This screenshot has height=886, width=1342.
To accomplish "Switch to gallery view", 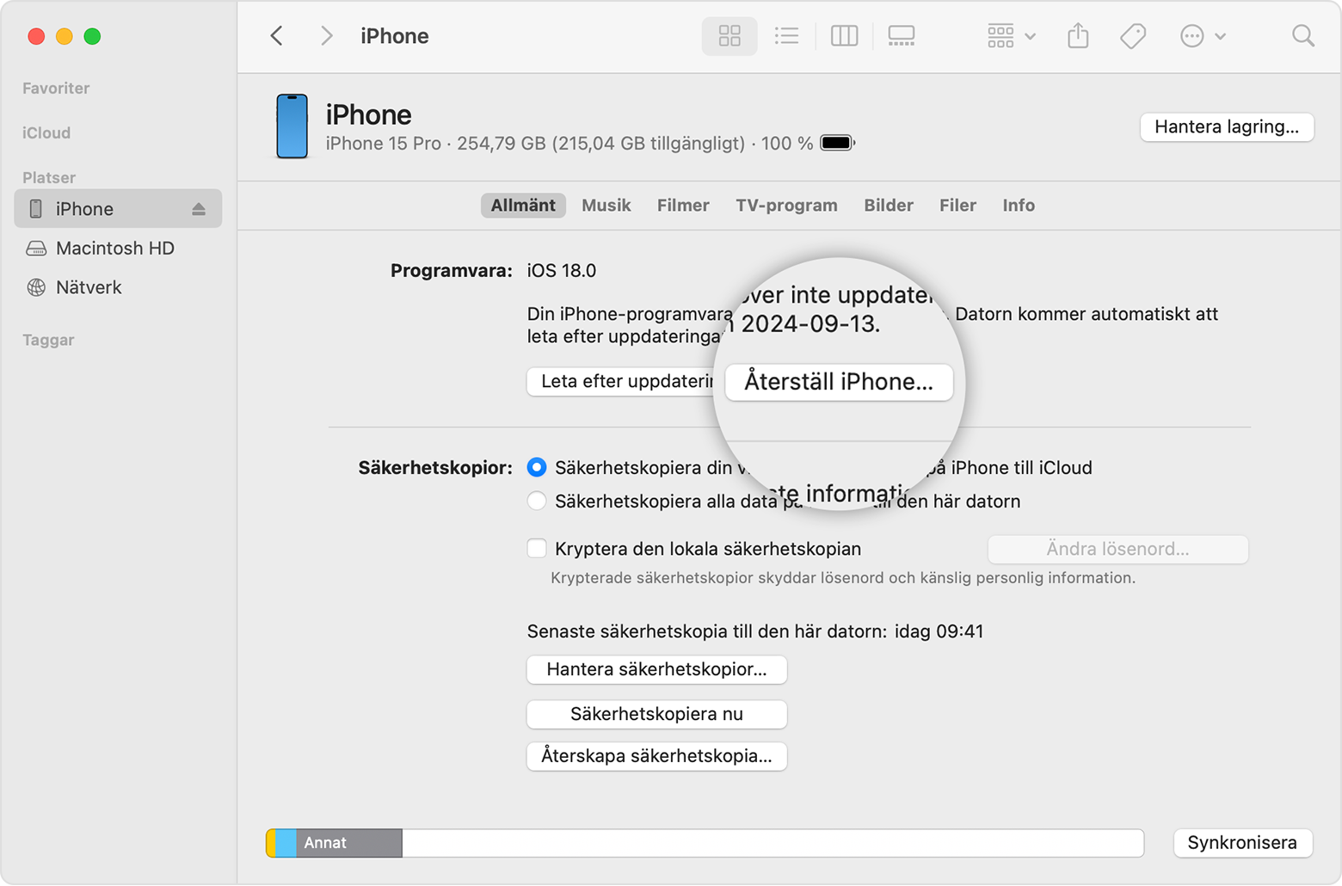I will 901,36.
